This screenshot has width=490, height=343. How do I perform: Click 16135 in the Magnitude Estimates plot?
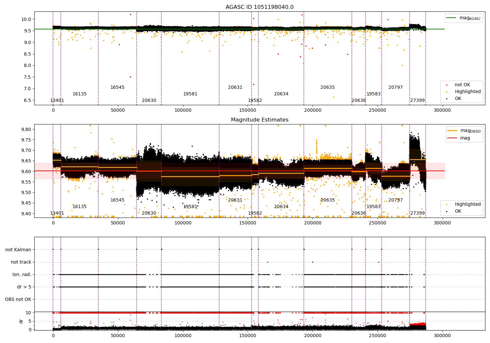point(79,206)
